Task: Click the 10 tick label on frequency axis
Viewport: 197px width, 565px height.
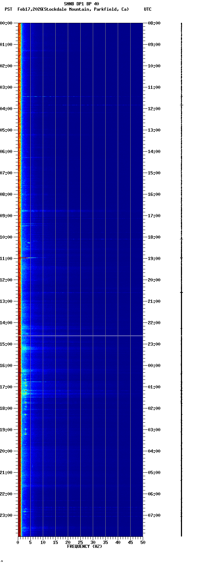Action: (43, 543)
